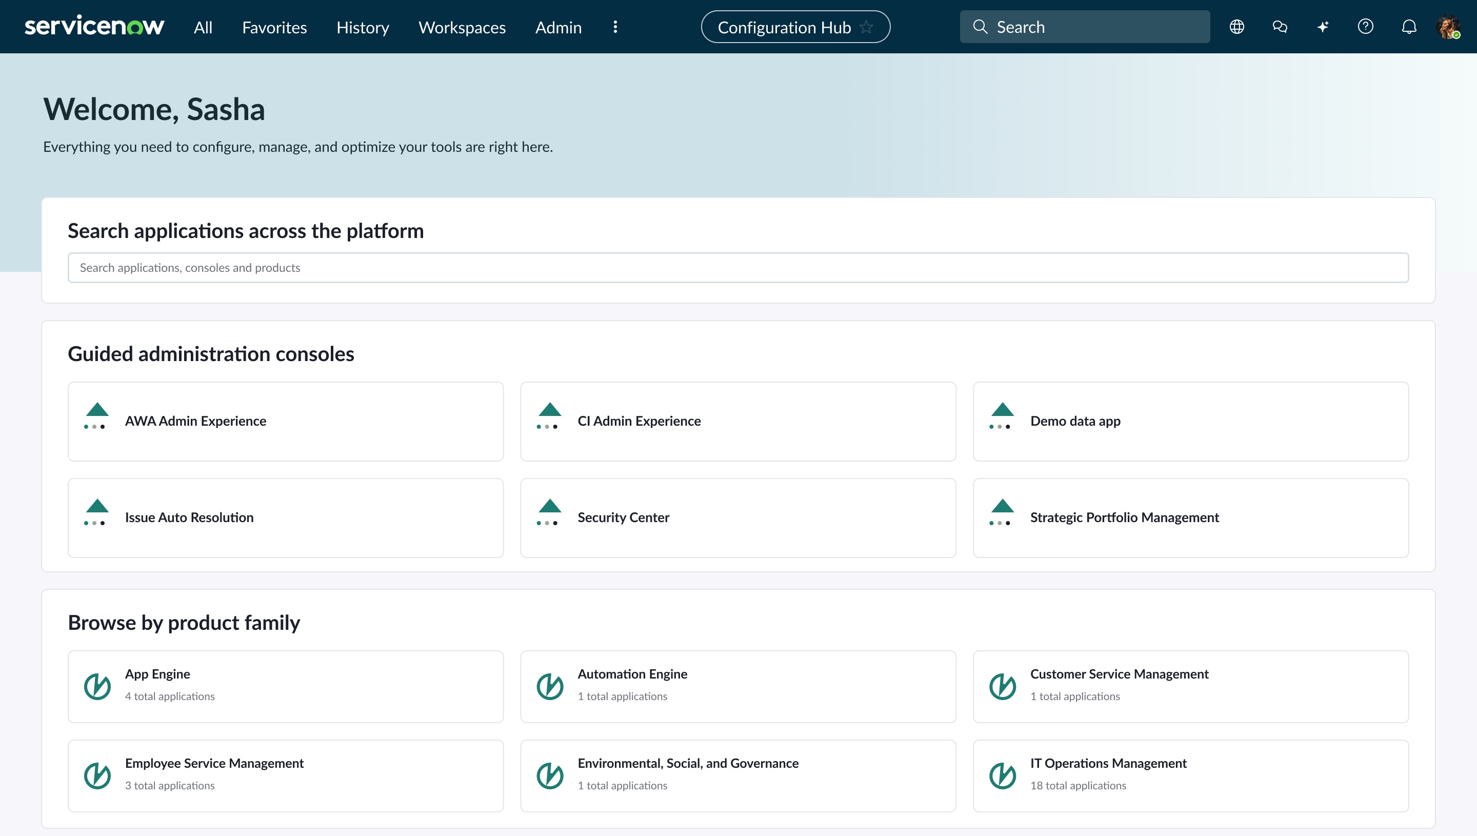Open Strategic Portfolio Management console
Viewport: 1477px width, 836px height.
pyautogui.click(x=1191, y=518)
